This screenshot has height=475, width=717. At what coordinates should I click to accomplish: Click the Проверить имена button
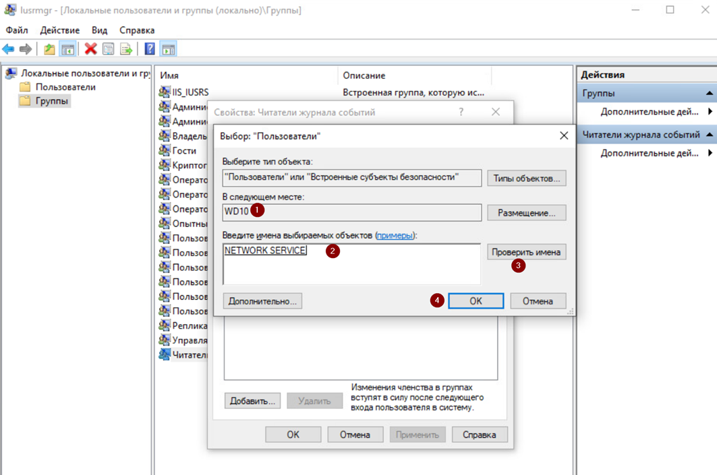point(526,252)
